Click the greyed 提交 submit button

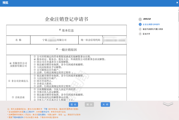click(x=89, y=105)
